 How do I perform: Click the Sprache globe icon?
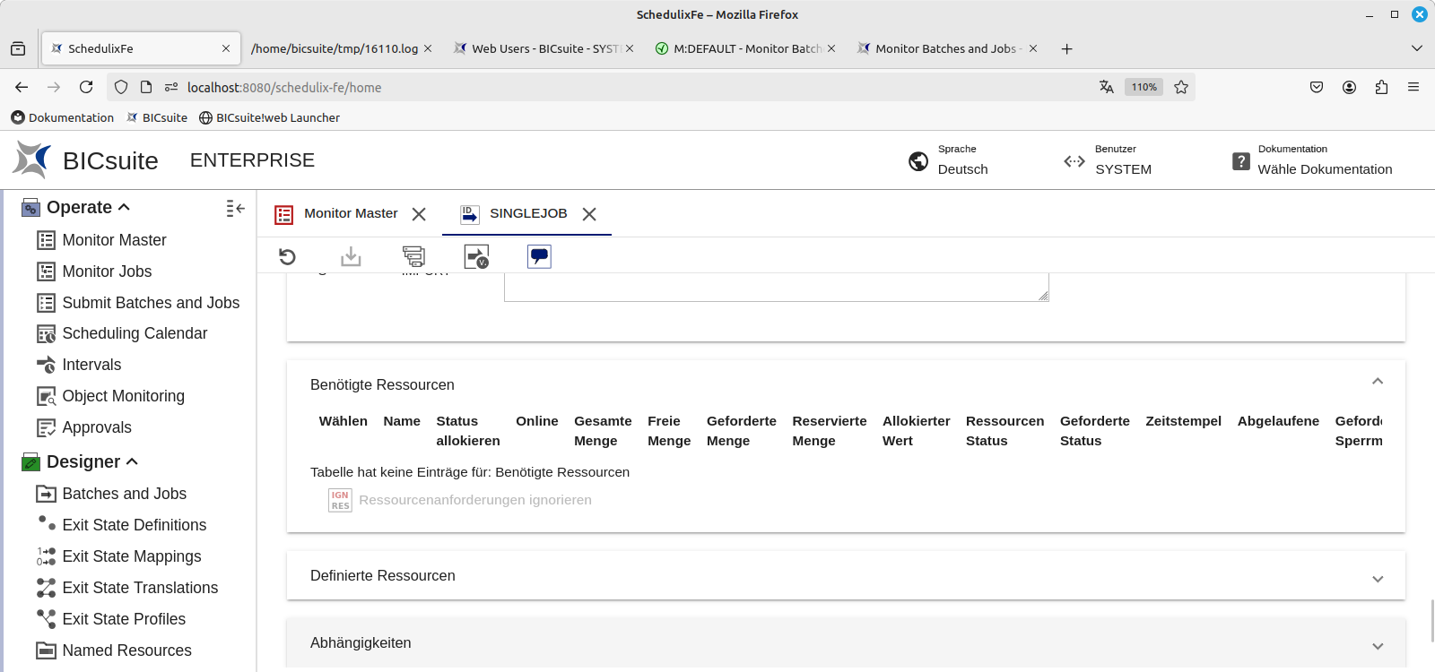(x=918, y=161)
